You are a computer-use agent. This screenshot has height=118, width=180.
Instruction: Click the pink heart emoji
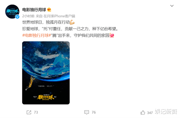pos(112,35)
